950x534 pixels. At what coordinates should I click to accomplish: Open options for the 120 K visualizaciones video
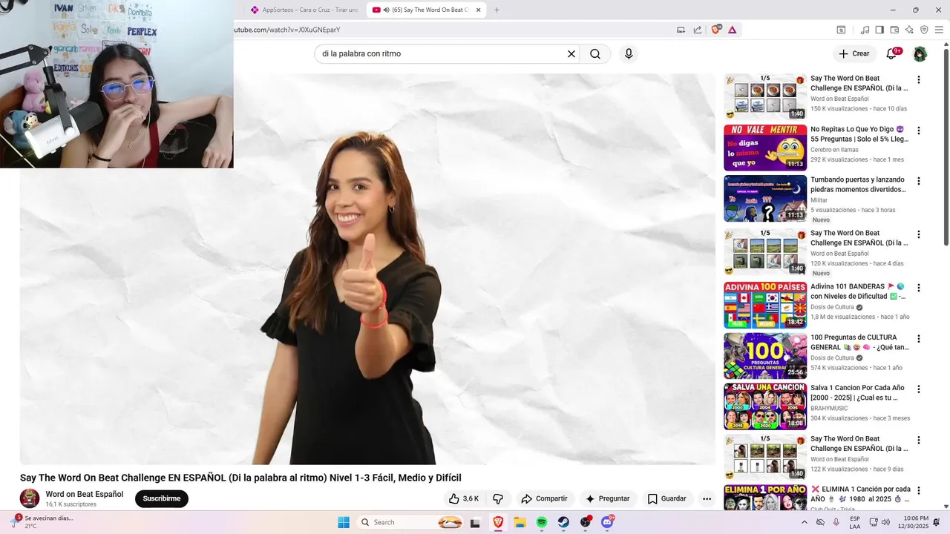[x=919, y=234]
